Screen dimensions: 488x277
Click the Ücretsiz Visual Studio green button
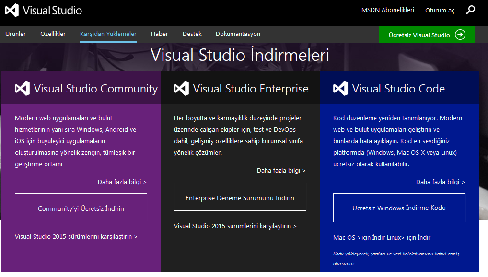pyautogui.click(x=427, y=35)
